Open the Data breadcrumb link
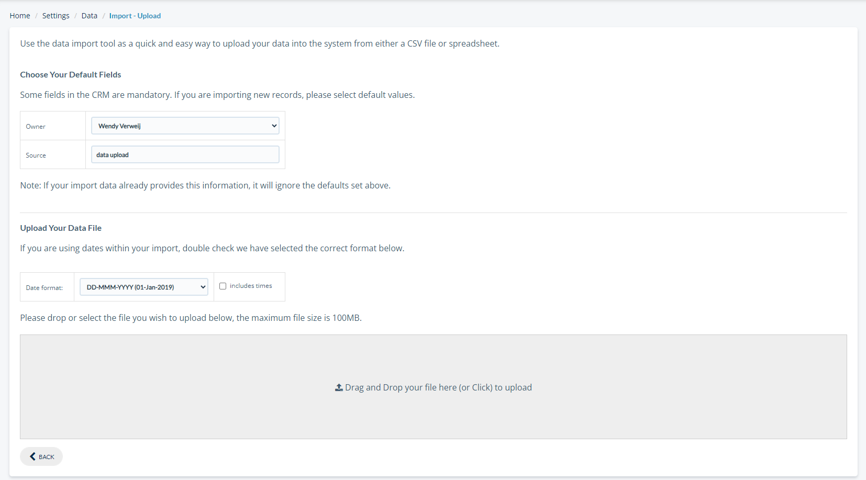Screen dimensions: 866x480 coord(89,16)
